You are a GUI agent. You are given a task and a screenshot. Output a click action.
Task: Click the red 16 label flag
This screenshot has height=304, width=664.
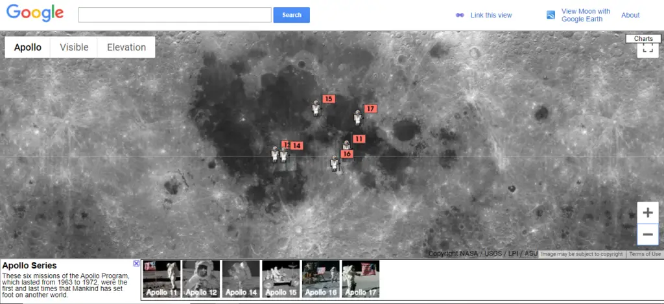tap(347, 154)
